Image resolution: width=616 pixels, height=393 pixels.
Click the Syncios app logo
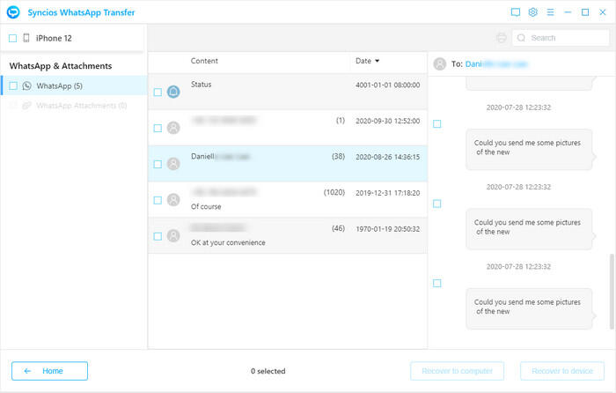pyautogui.click(x=12, y=12)
